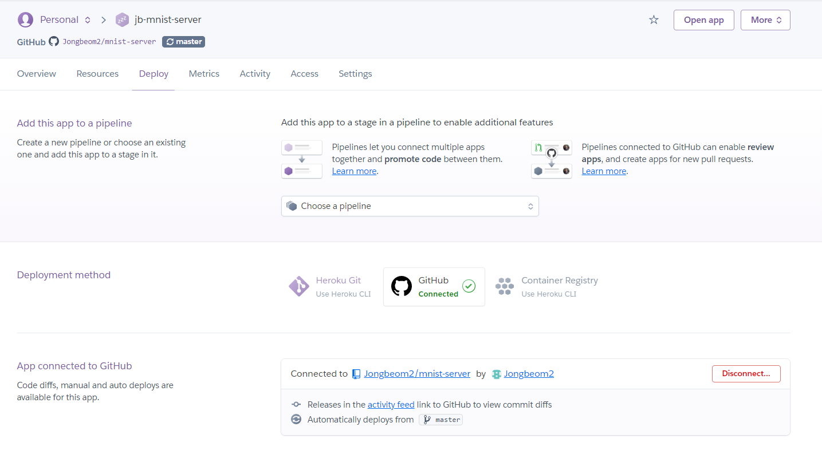This screenshot has width=822, height=454.
Task: Click the activity feed link
Action: [391, 405]
